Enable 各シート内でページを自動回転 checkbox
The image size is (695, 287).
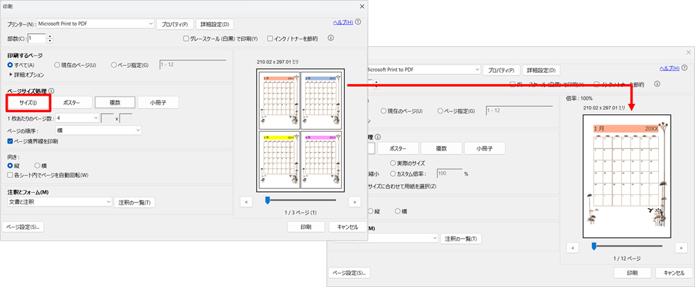click(x=10, y=175)
